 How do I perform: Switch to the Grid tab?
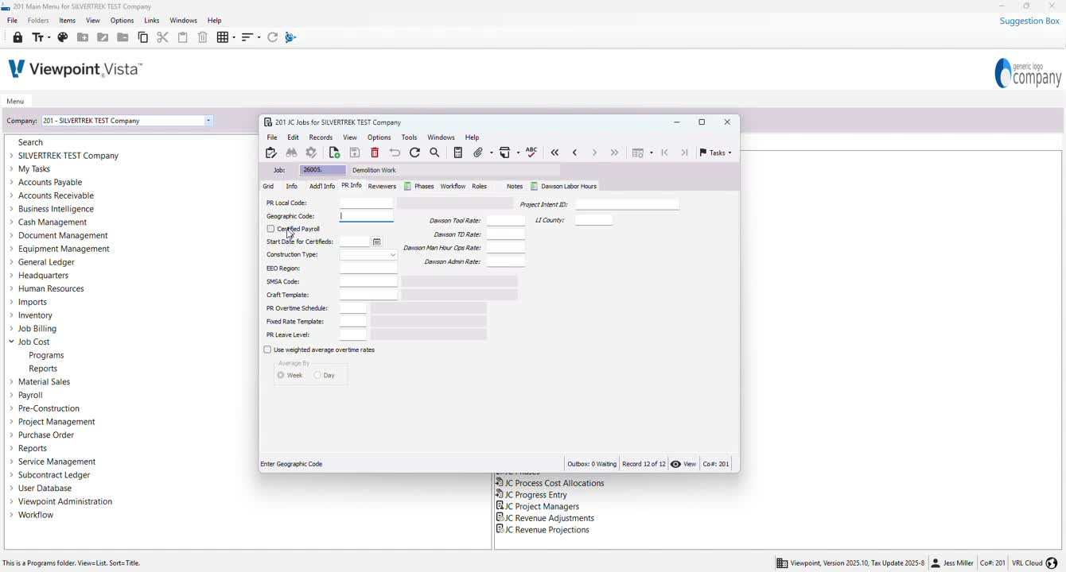268,186
